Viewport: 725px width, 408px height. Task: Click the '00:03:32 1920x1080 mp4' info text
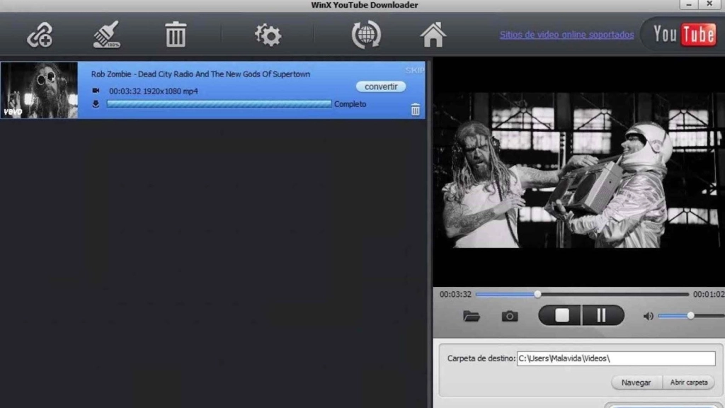coord(153,91)
